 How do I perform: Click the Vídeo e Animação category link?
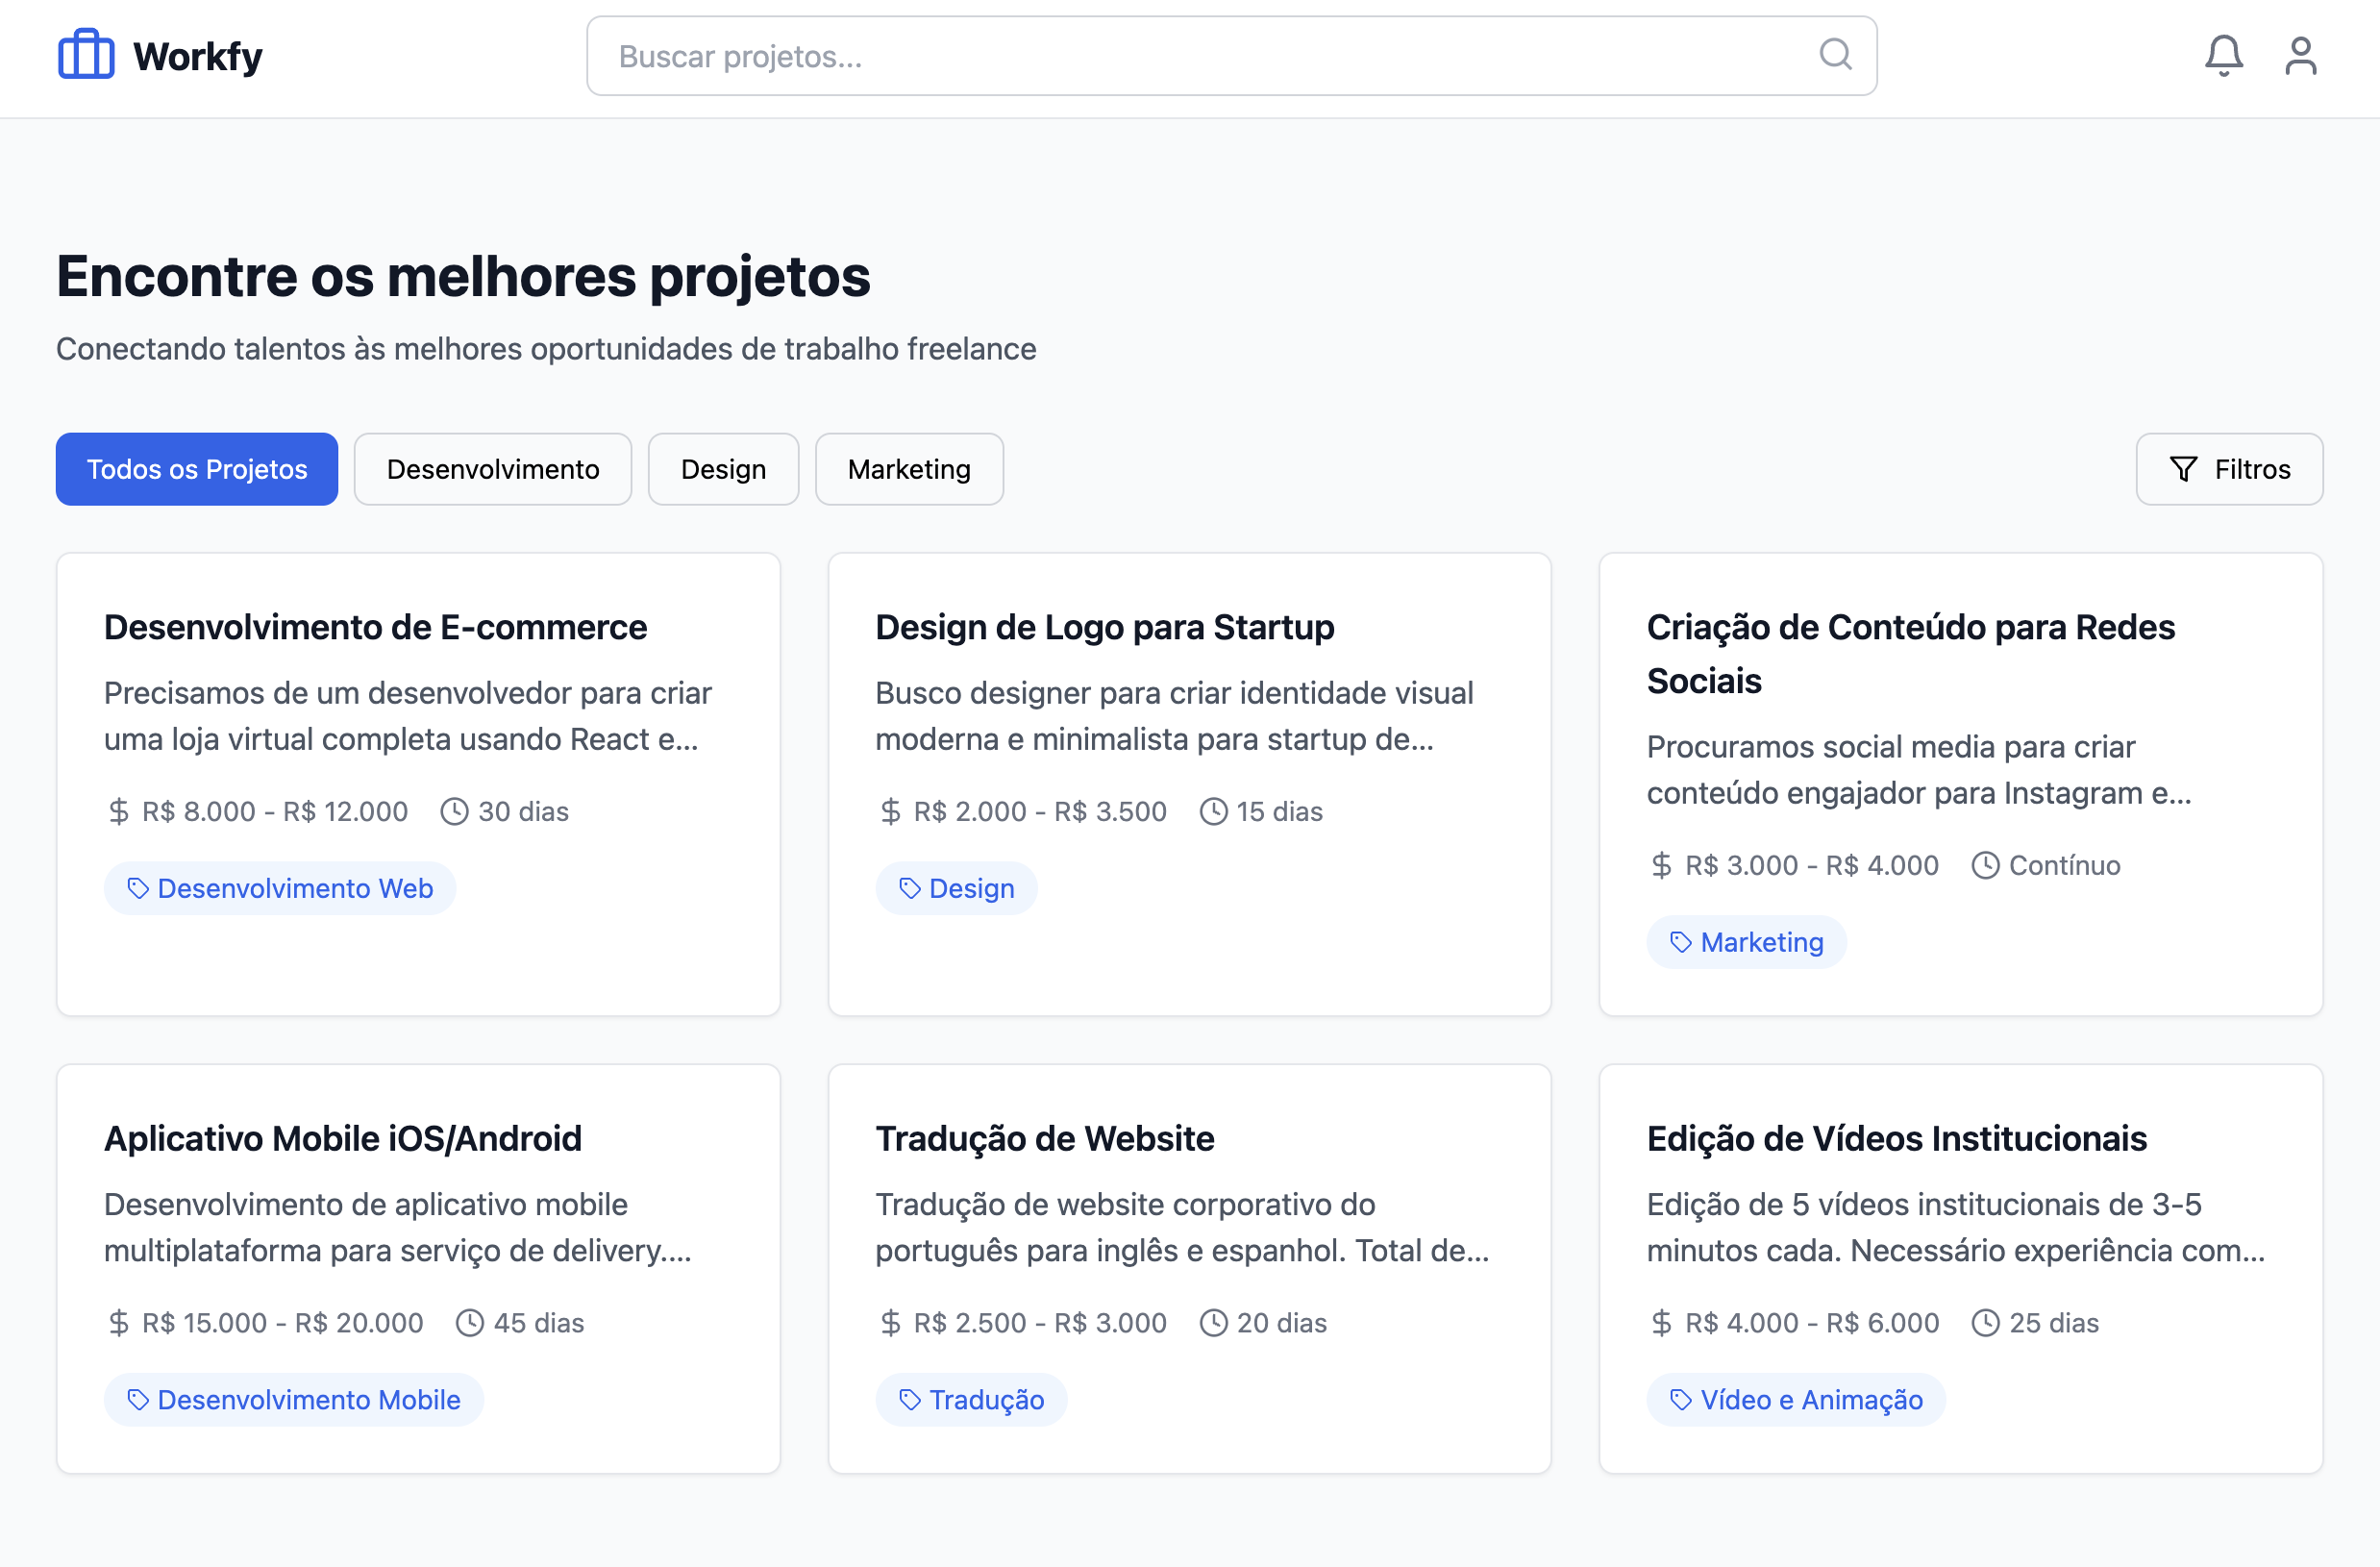tap(1796, 1399)
